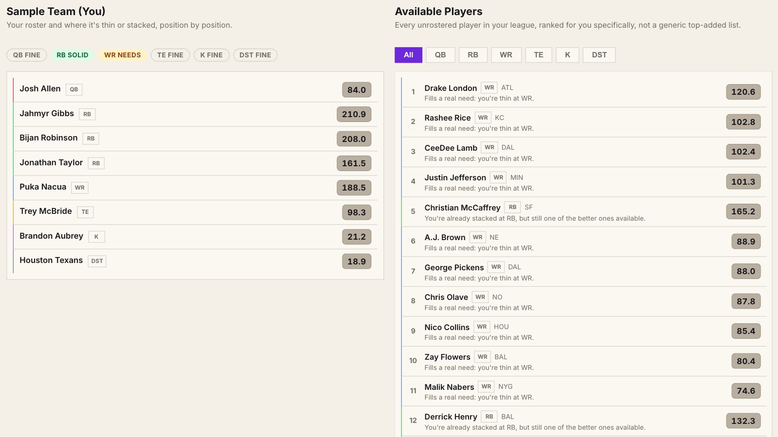The image size is (778, 437).
Task: Click Chris Olave's 87.8 score badge
Action: pyautogui.click(x=746, y=301)
